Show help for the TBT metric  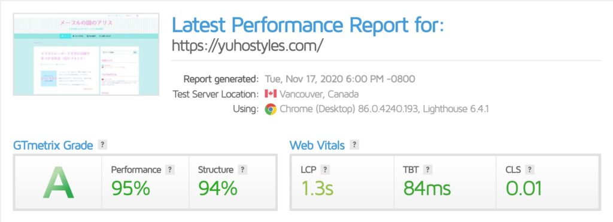click(427, 170)
